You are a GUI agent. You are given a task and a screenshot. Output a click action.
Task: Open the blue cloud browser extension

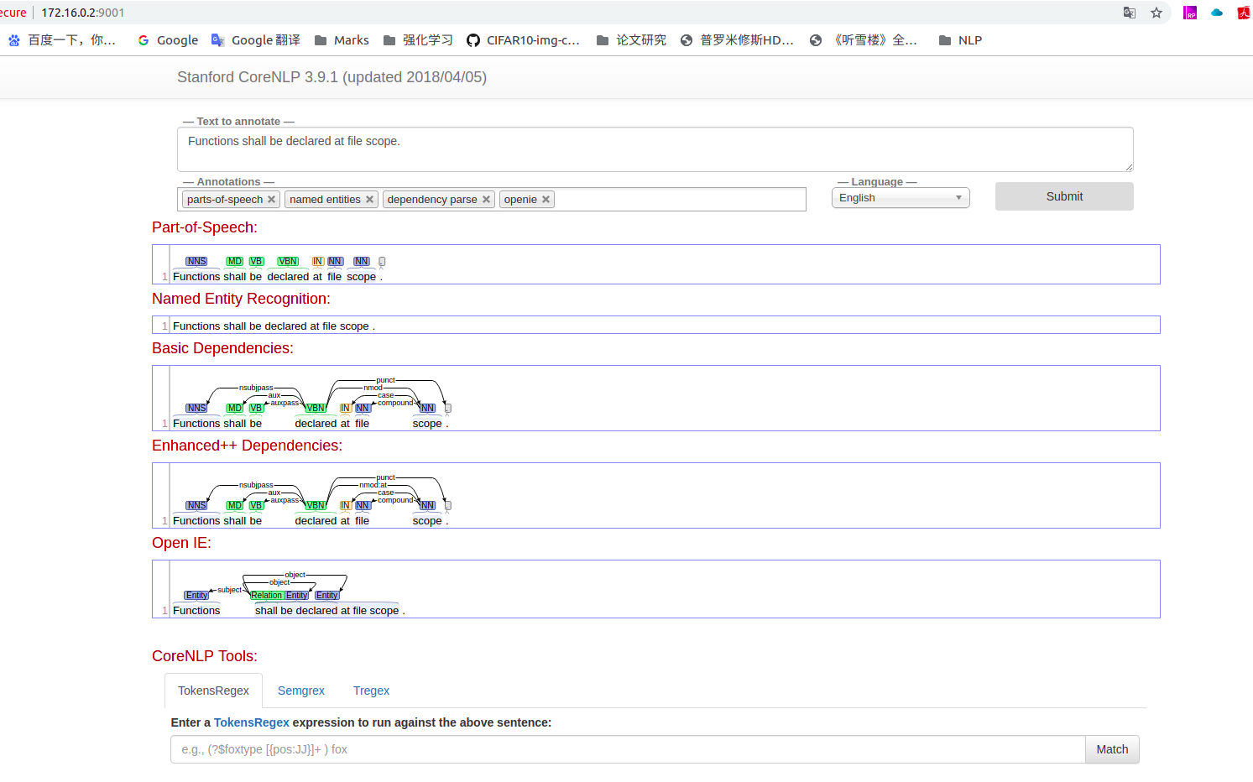point(1217,13)
